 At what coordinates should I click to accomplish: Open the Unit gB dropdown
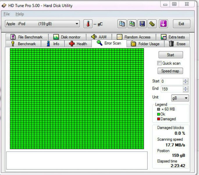(180, 98)
